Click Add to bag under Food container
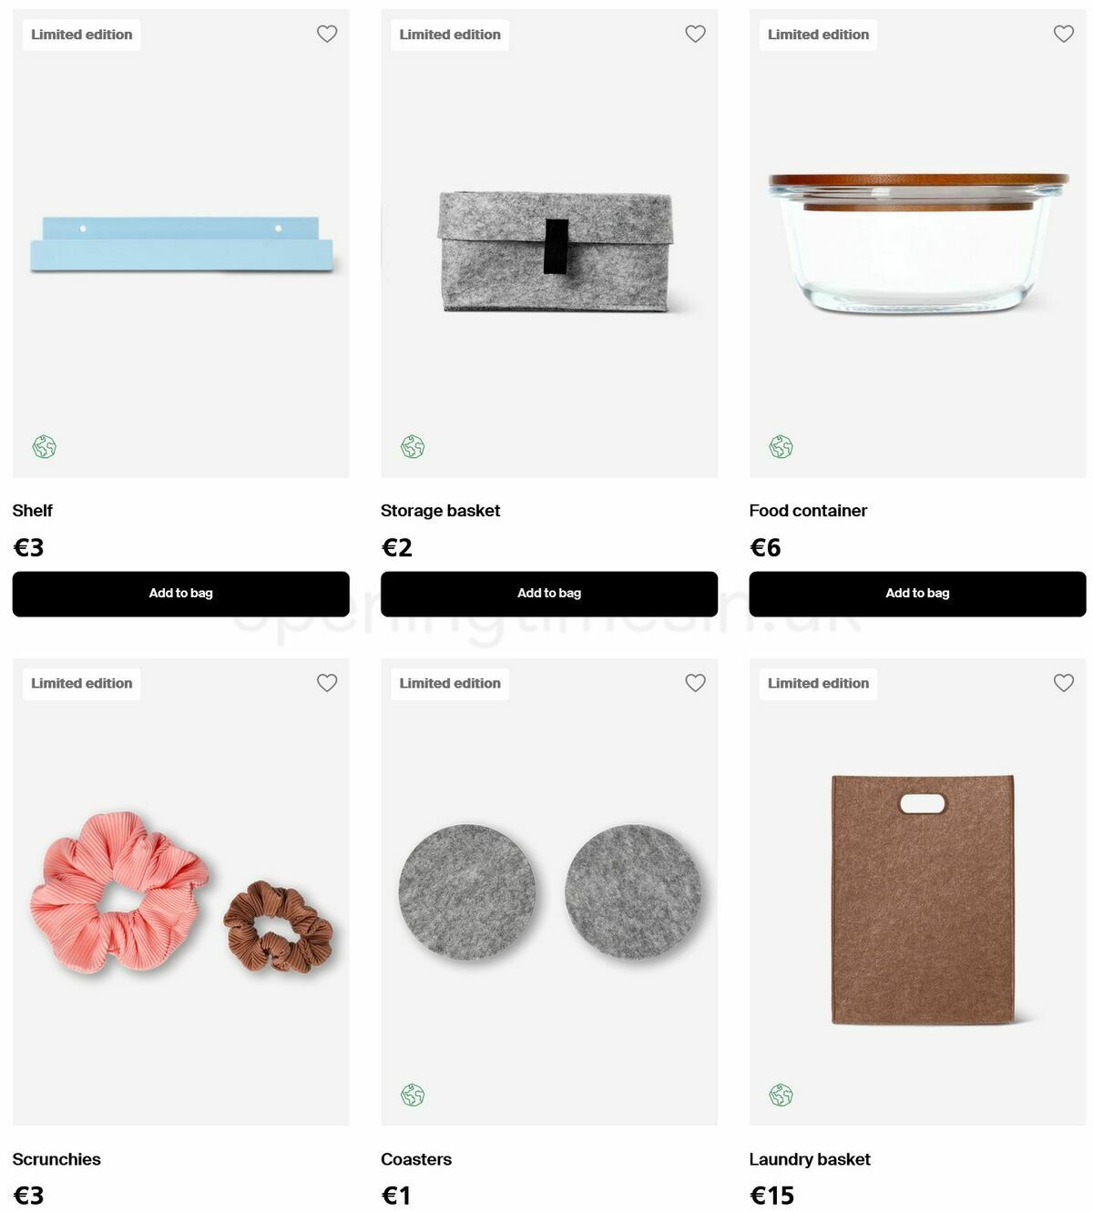The image size is (1093, 1212). click(917, 594)
